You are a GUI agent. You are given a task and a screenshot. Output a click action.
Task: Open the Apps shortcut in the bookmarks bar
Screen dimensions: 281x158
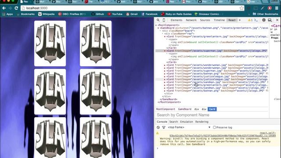[7, 14]
